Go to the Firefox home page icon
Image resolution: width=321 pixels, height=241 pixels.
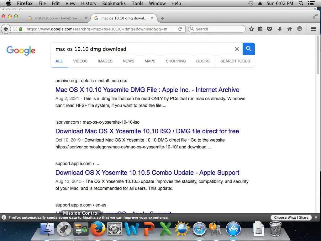[x=289, y=29]
